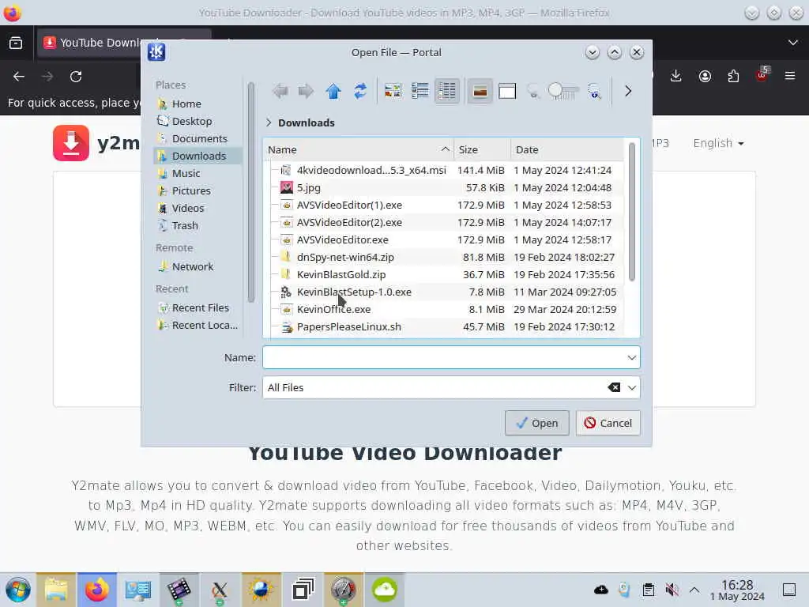Switch file dialog to icons view

[x=393, y=92]
